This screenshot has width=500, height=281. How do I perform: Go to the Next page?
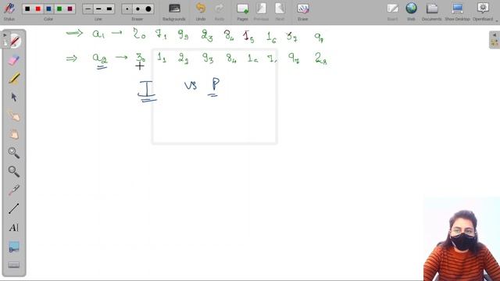(x=280, y=11)
